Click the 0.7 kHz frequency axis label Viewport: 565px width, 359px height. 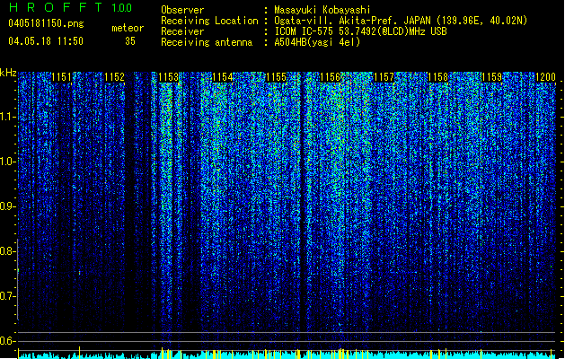pos(7,296)
